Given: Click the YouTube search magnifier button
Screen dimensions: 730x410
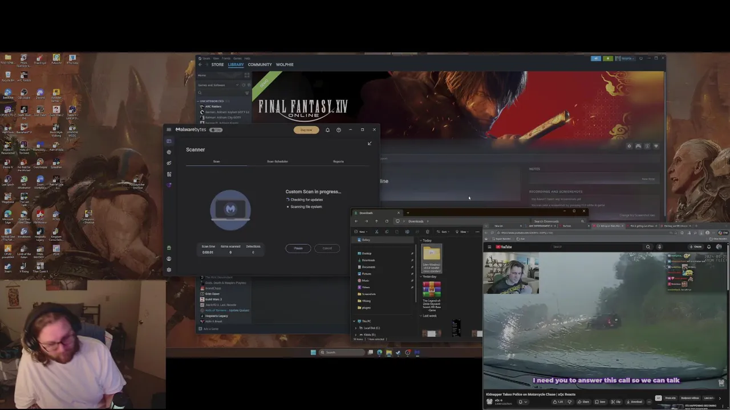Looking at the screenshot, I should (648, 247).
